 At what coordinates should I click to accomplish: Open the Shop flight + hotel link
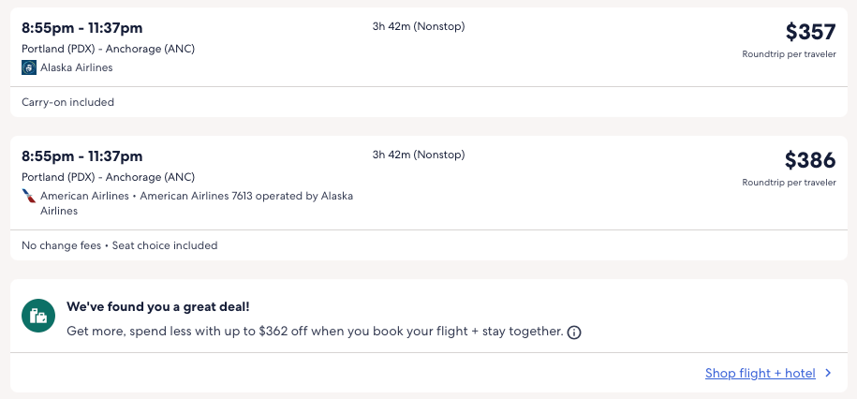(760, 374)
